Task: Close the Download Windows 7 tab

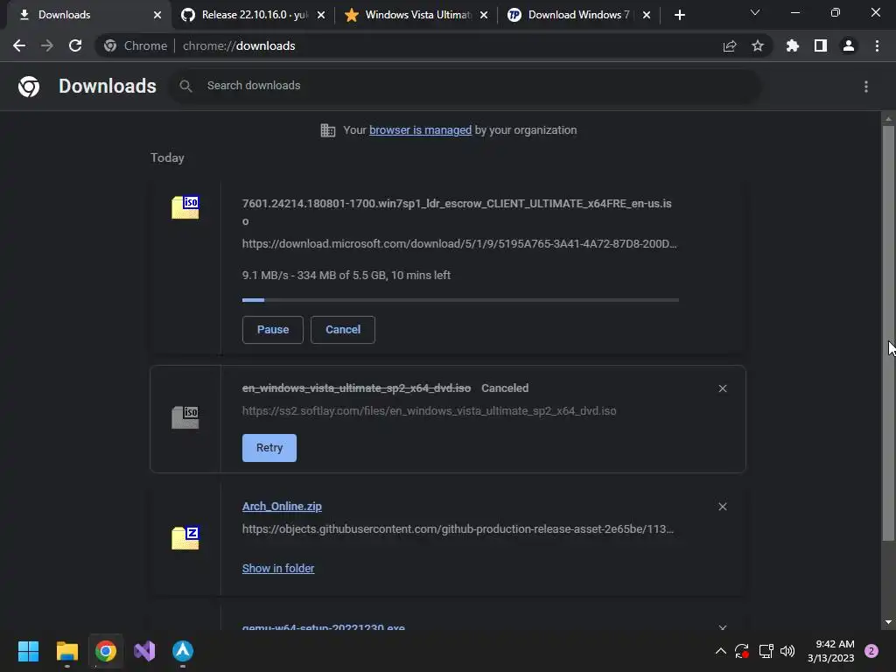Action: pyautogui.click(x=647, y=15)
